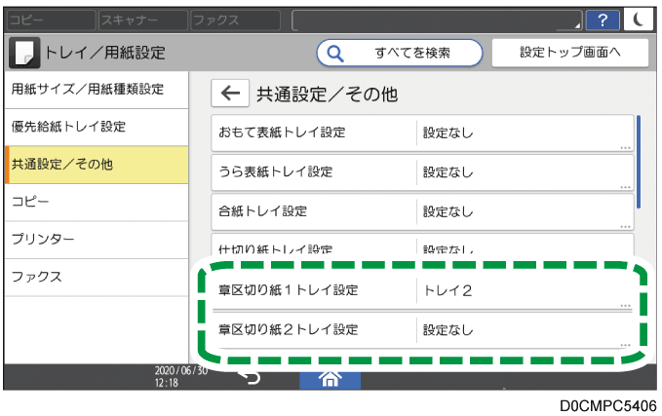Select ファクス function key at top
This screenshot has width=662, height=416.
pyautogui.click(x=236, y=19)
